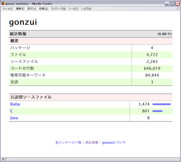Click the value 646,019
The image size is (181, 162).
pyautogui.click(x=152, y=68)
